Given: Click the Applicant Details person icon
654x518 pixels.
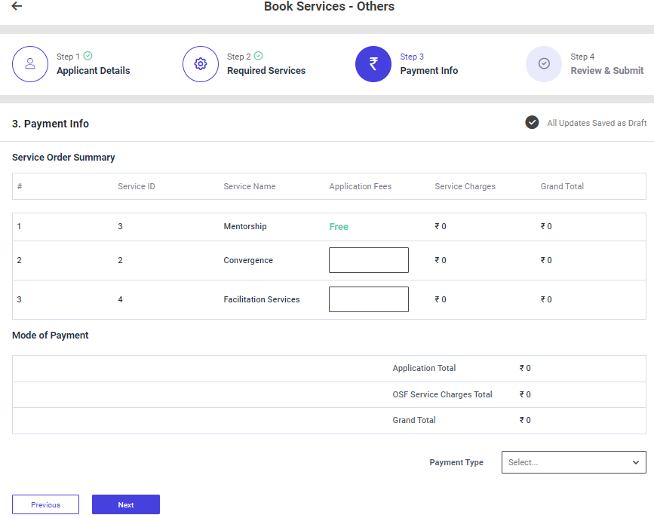Looking at the screenshot, I should coord(30,64).
